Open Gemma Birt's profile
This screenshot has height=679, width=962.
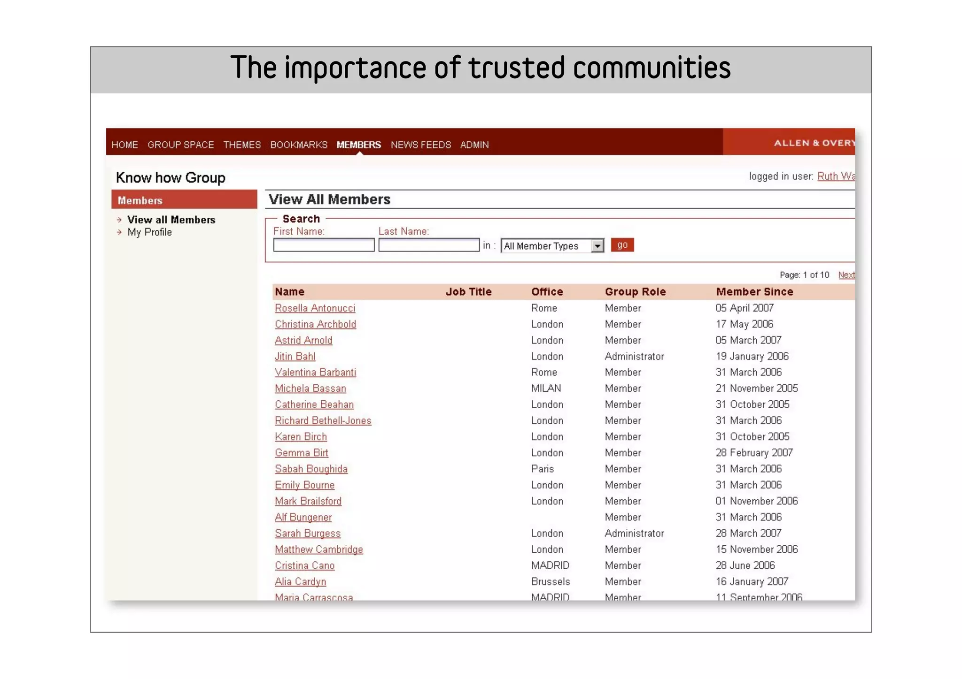point(302,453)
